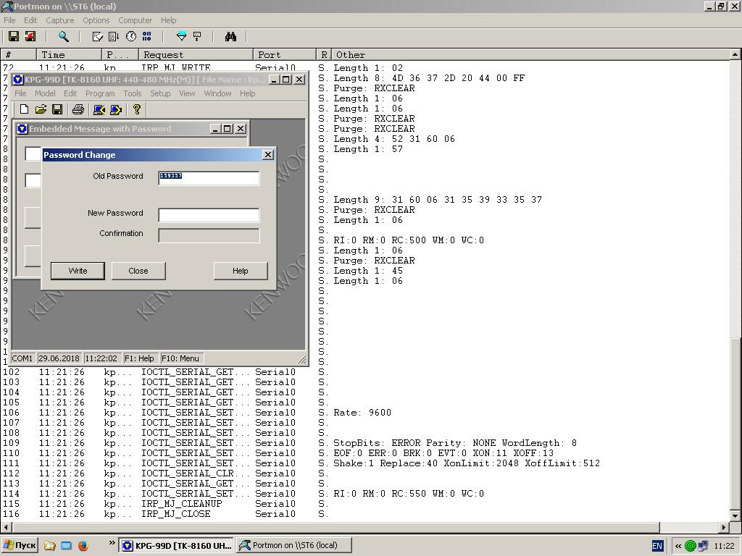Image resolution: width=742 pixels, height=556 pixels.
Task: Open Portmon Computer menu
Action: pyautogui.click(x=136, y=20)
